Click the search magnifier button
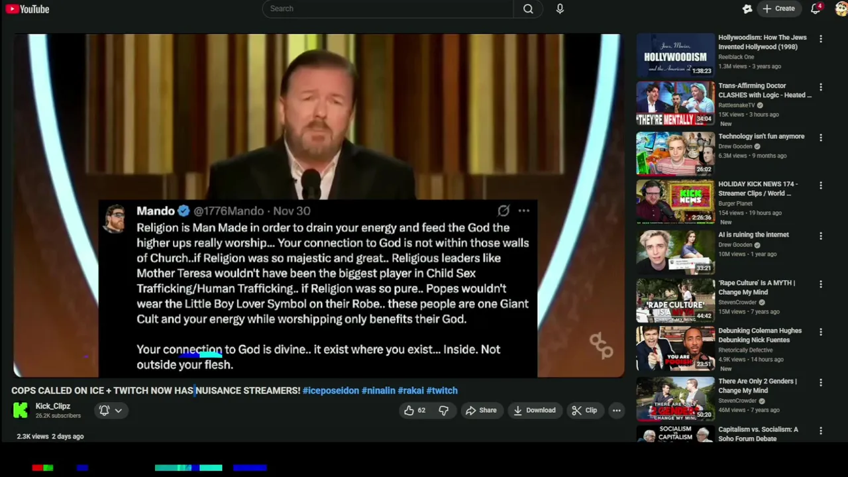The height and width of the screenshot is (477, 848). [528, 9]
